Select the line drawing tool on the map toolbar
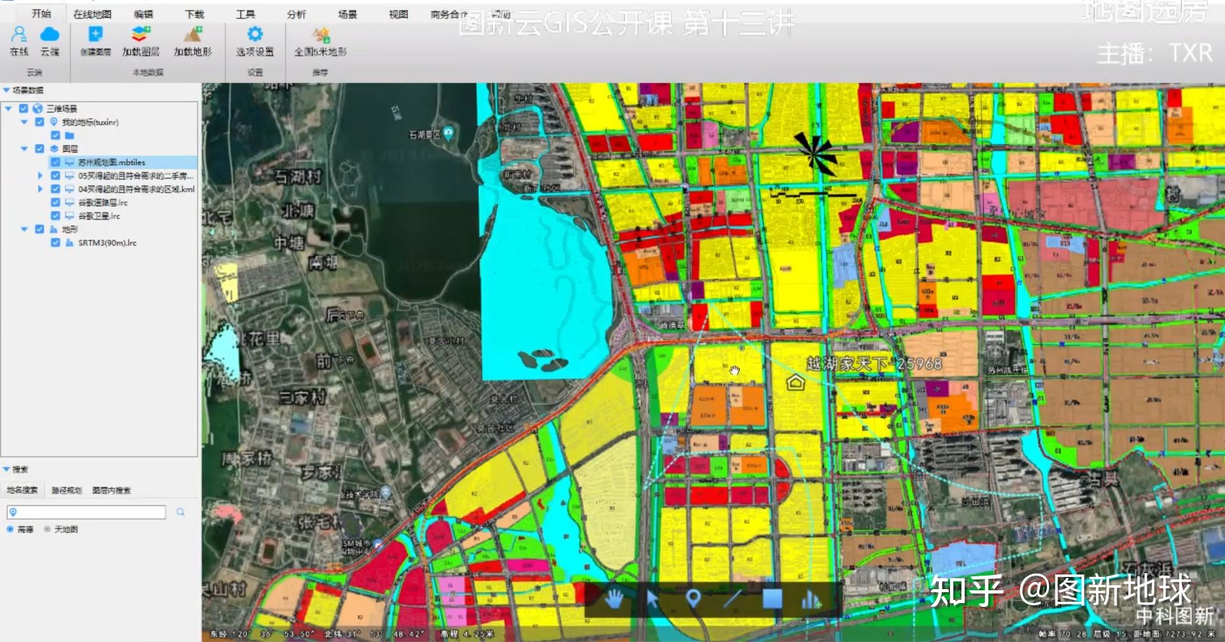The image size is (1225, 642). 732,599
